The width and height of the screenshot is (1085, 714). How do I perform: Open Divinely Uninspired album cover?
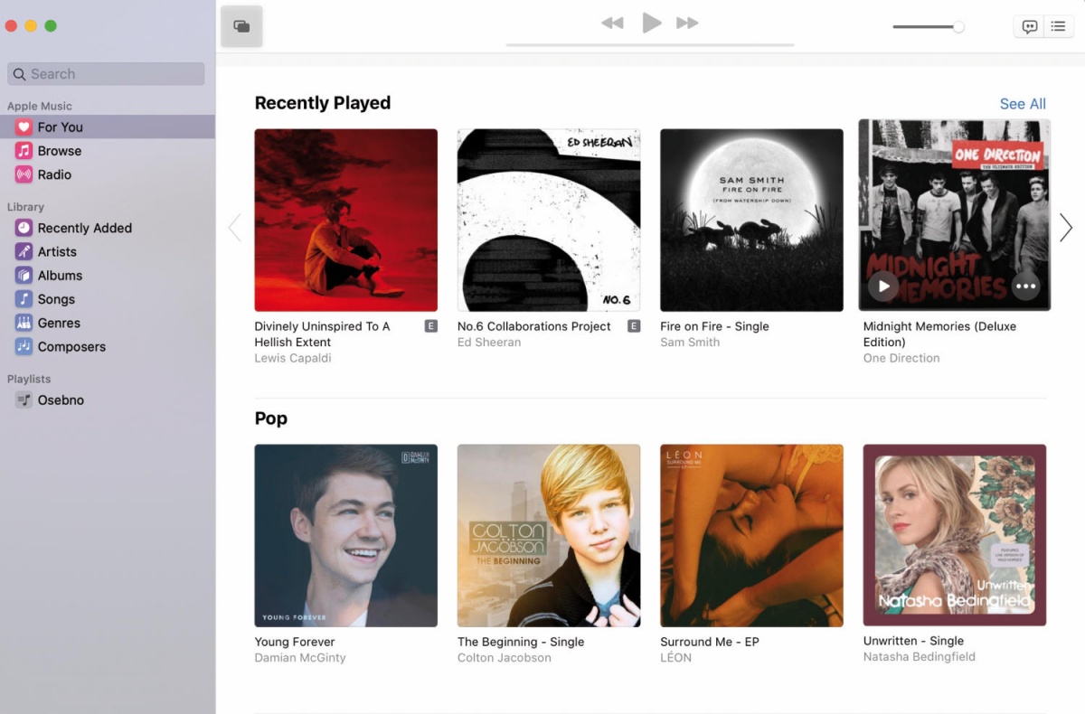(x=346, y=220)
